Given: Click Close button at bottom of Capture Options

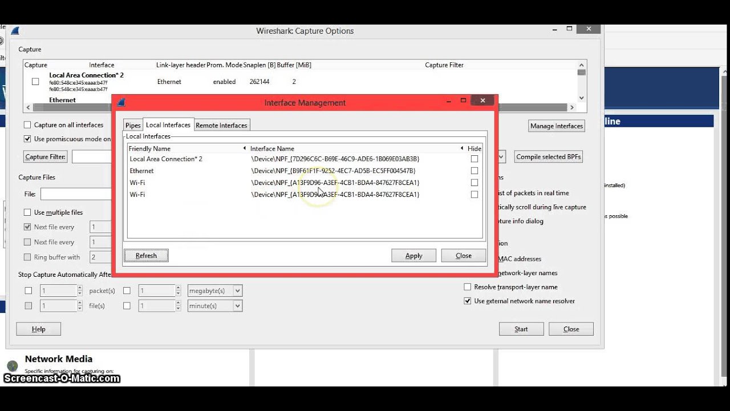Looking at the screenshot, I should pyautogui.click(x=571, y=329).
